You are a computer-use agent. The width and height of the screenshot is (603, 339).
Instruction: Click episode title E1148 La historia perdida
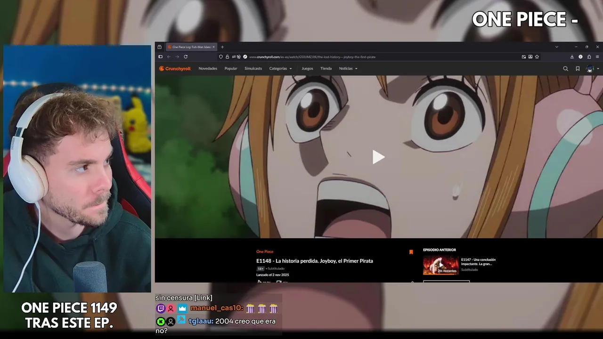[315, 261]
